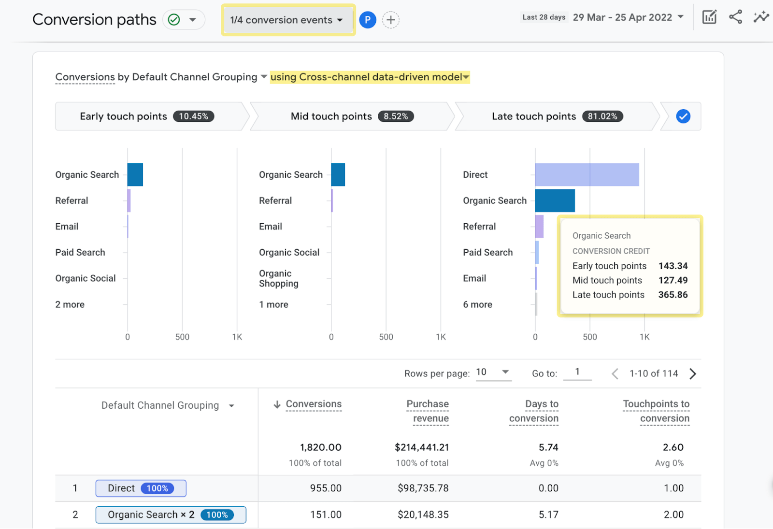Viewport: 773px width, 529px height.
Task: Open the Default Channel Grouping column menu
Action: [232, 405]
